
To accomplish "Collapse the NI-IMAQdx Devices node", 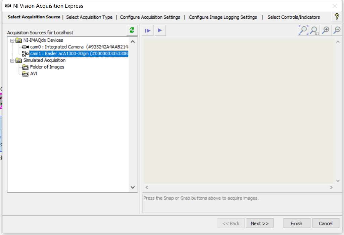I will tap(12, 41).
